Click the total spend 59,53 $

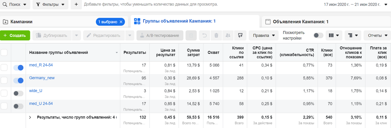click(194, 117)
